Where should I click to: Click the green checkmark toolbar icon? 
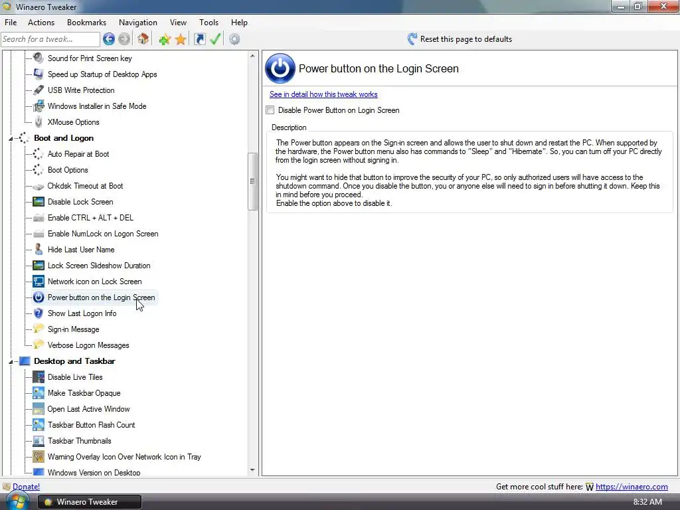click(215, 39)
